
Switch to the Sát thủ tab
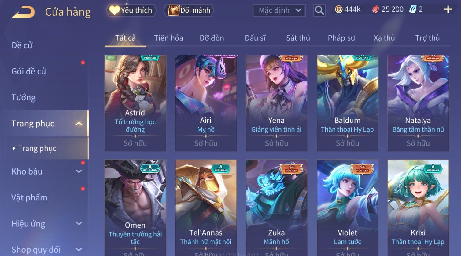(x=298, y=38)
